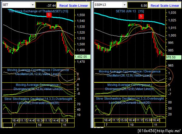182x134 pixels.
Task: Select the SET50 JUN 13 [15] chart title
Action: 130,11
